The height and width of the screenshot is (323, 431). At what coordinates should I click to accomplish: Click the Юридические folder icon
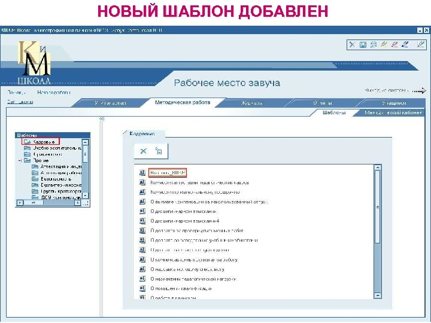point(27,154)
